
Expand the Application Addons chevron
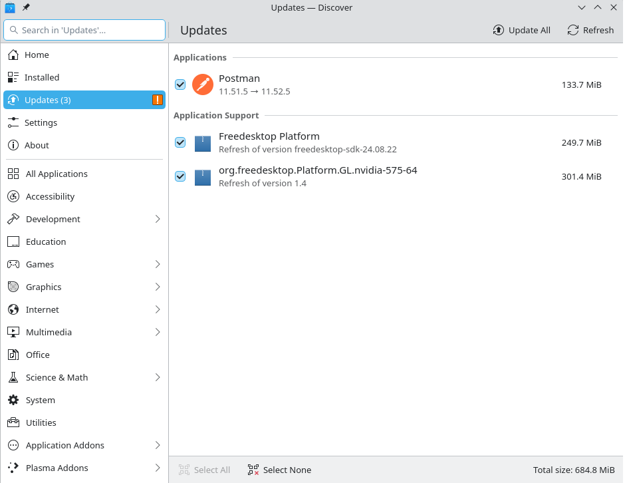point(158,445)
